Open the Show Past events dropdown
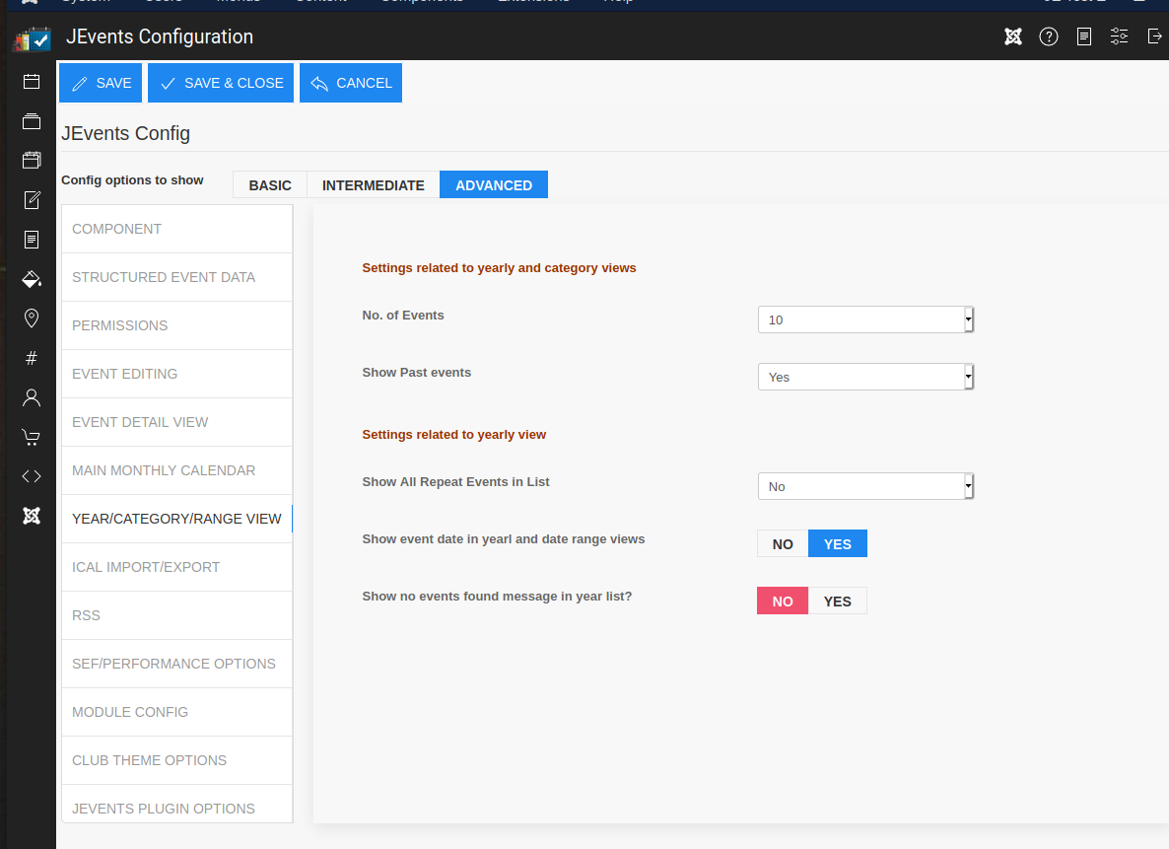1169x849 pixels. (x=865, y=377)
